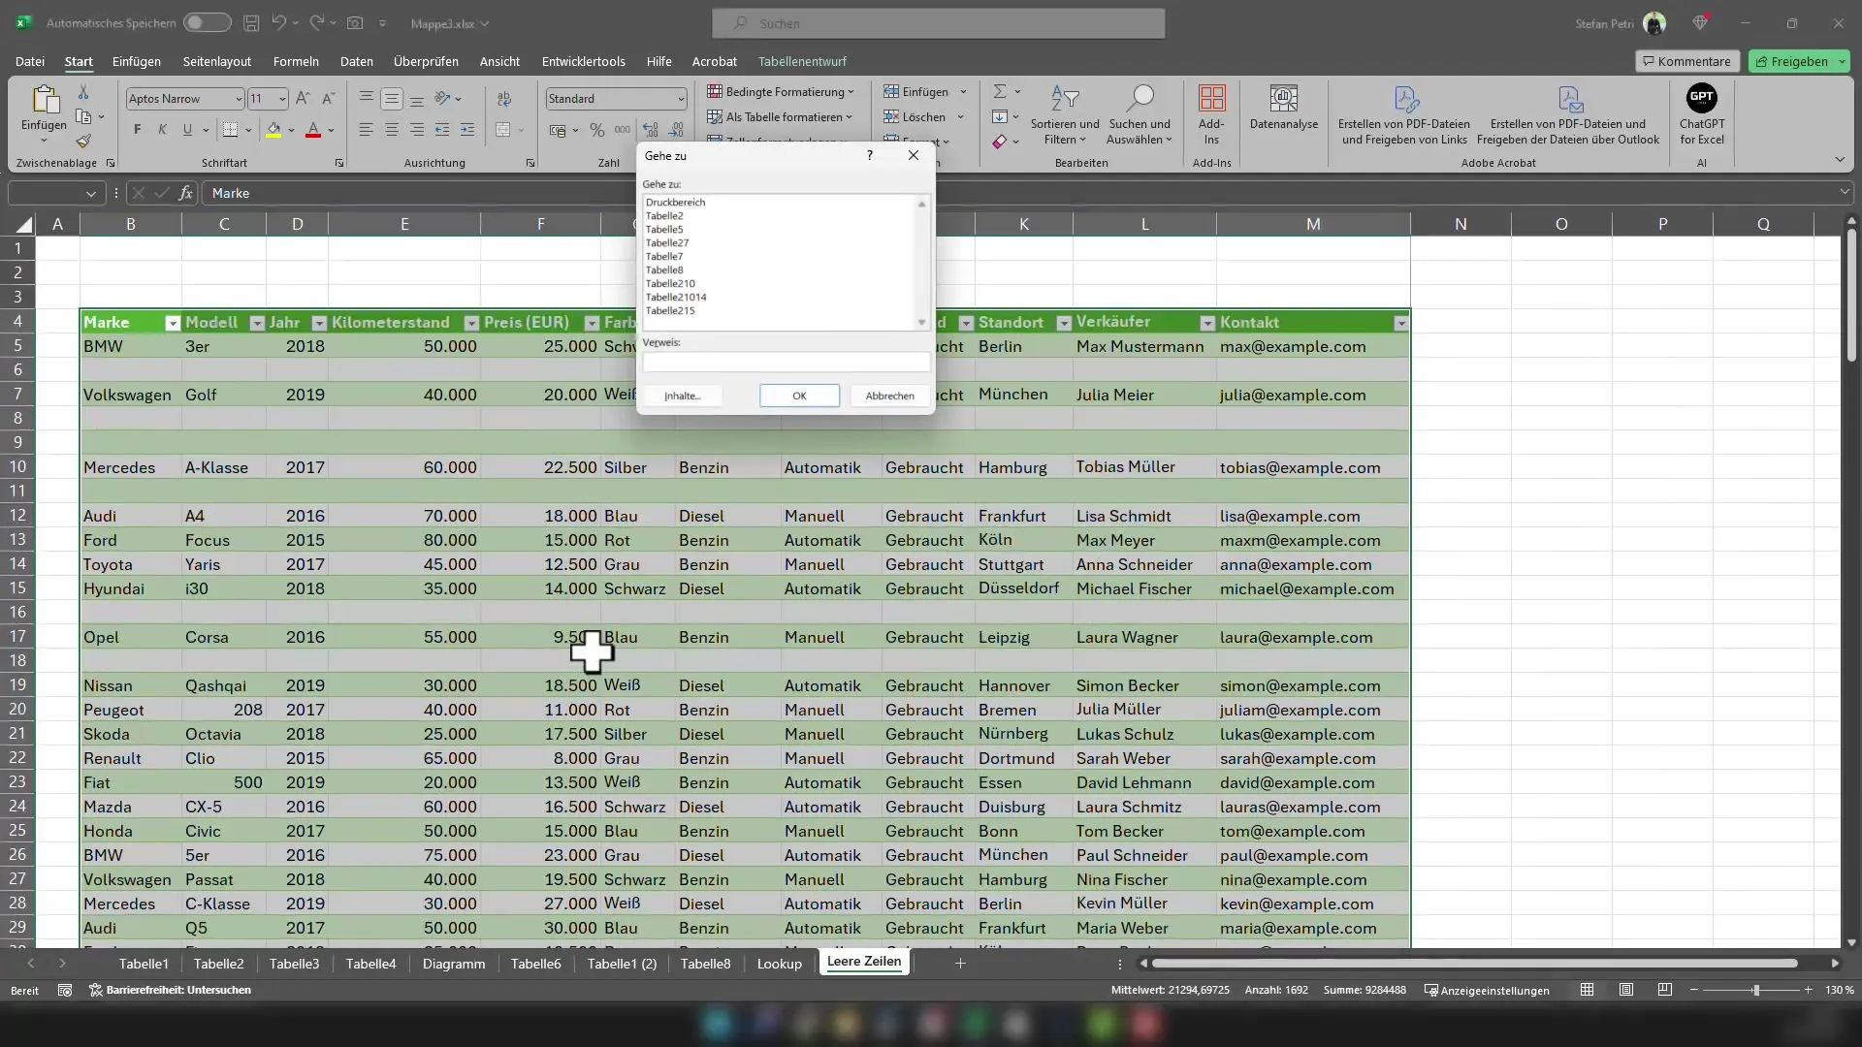
Task: Open the Kilometerstand column filter dropdown
Action: pos(471,323)
